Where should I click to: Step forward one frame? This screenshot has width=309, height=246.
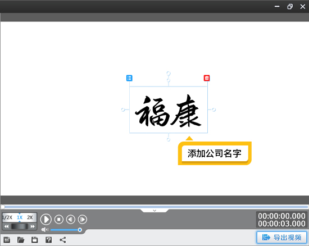coord(83,219)
